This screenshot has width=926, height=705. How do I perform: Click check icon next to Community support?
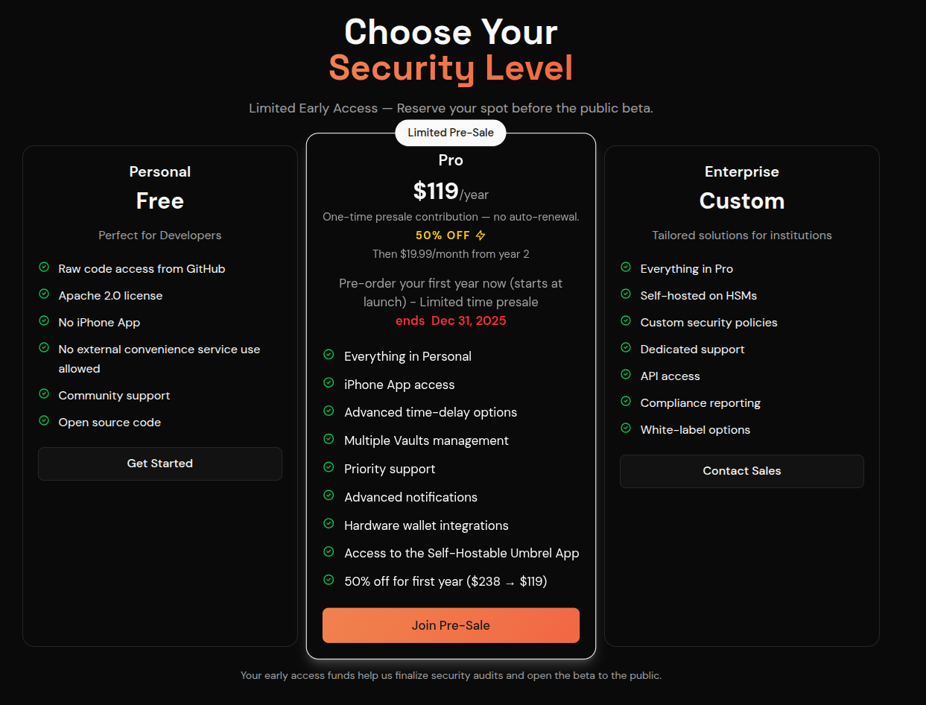click(x=44, y=394)
